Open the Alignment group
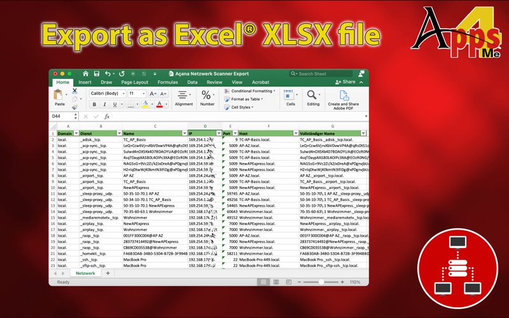 coord(184,98)
